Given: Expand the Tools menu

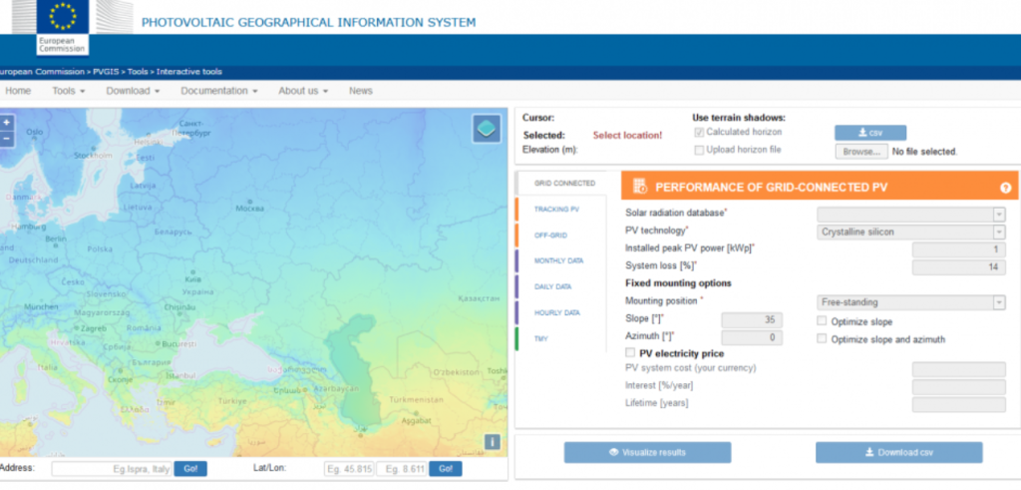Looking at the screenshot, I should click(x=69, y=91).
